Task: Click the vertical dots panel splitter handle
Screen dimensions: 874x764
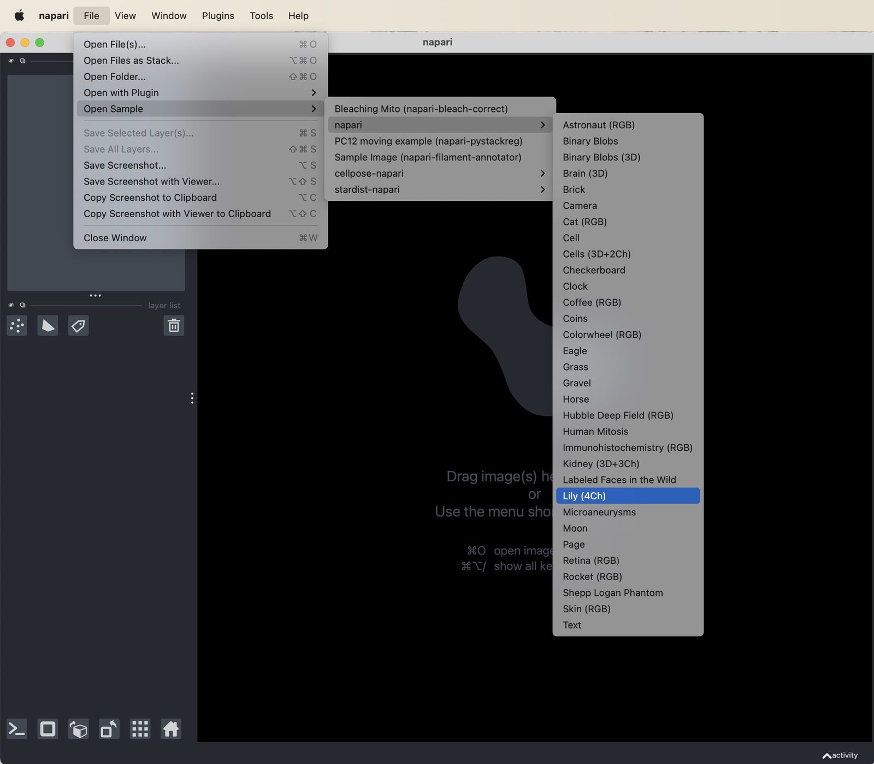Action: 192,398
